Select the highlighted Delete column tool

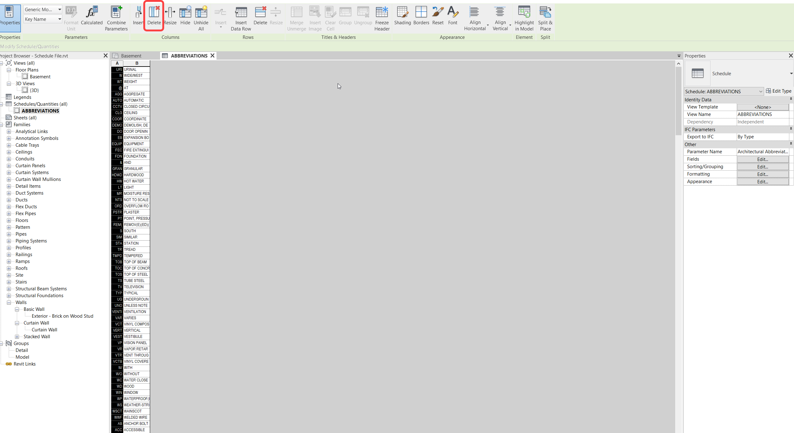tap(154, 16)
